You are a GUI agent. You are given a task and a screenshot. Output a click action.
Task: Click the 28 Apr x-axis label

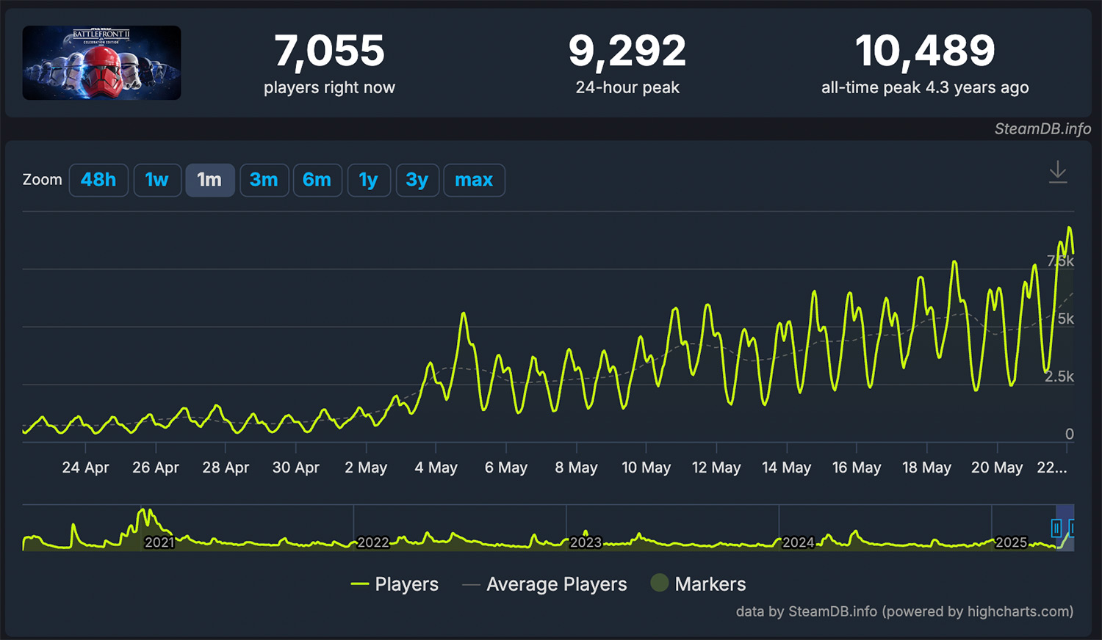click(x=226, y=468)
